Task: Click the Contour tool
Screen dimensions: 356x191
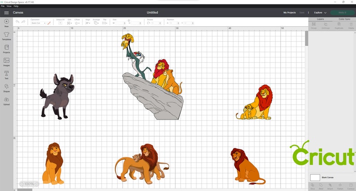Action: [x=351, y=187]
